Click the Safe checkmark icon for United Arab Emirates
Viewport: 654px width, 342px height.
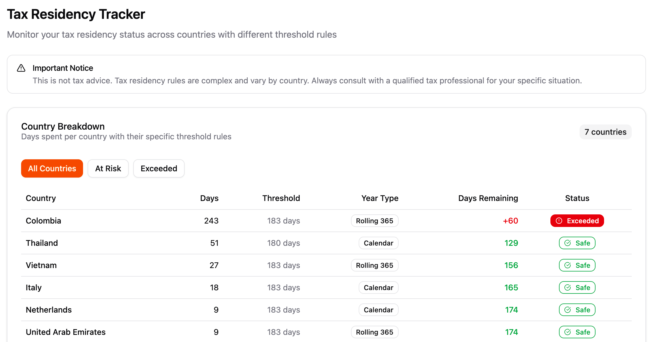point(567,332)
